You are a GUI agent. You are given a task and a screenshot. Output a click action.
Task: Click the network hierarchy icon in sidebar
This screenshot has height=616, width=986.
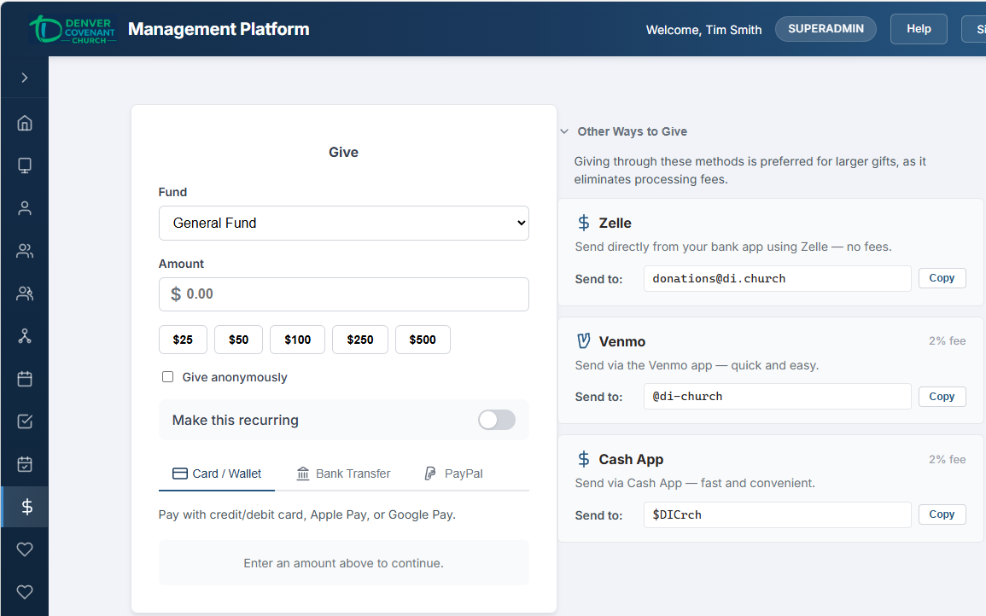click(25, 336)
